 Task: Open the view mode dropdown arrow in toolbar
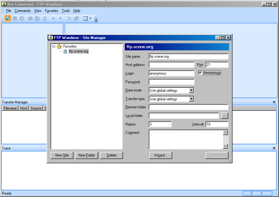pos(90,18)
